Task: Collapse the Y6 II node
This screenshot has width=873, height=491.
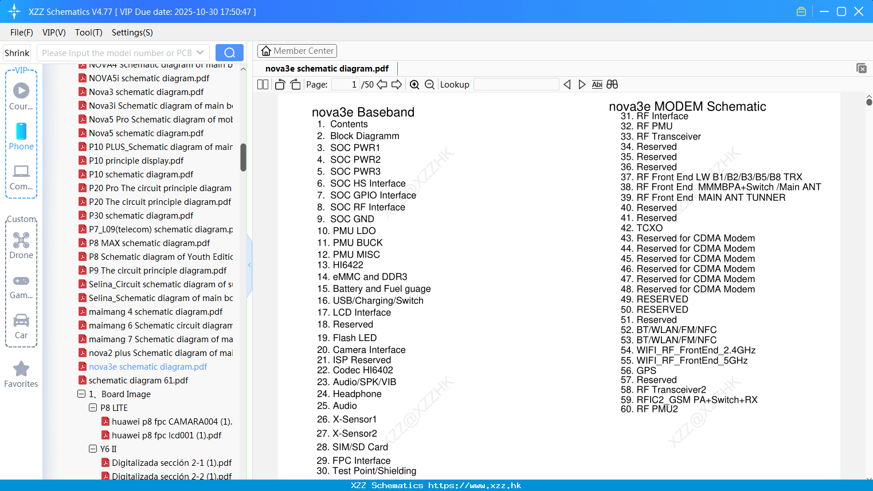Action: click(x=92, y=449)
